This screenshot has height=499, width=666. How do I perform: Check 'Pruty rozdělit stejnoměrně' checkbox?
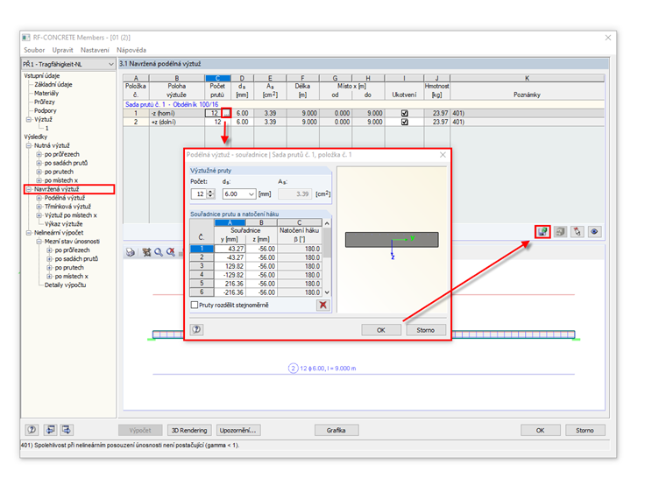pyautogui.click(x=195, y=305)
